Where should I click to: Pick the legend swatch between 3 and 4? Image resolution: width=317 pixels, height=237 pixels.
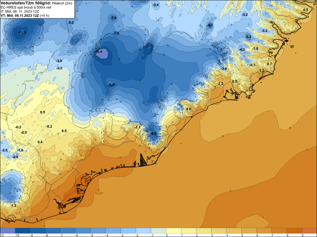(x=219, y=231)
